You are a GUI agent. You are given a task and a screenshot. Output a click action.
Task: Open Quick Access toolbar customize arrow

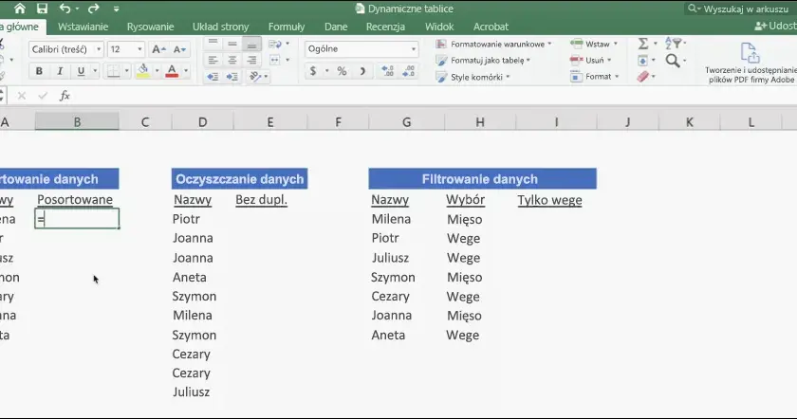point(117,9)
